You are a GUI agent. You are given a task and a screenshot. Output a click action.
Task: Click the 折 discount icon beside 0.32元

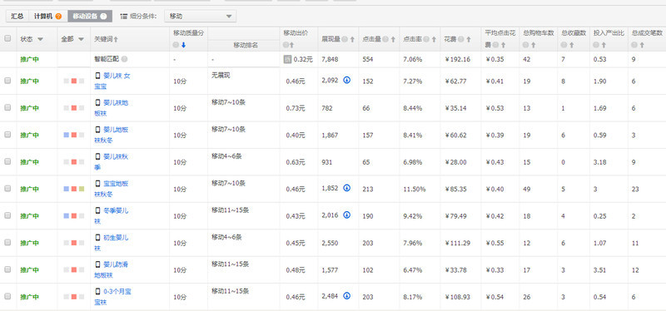287,59
